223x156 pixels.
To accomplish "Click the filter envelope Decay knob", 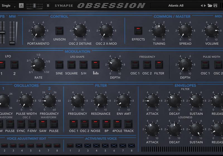I will 174,101.
